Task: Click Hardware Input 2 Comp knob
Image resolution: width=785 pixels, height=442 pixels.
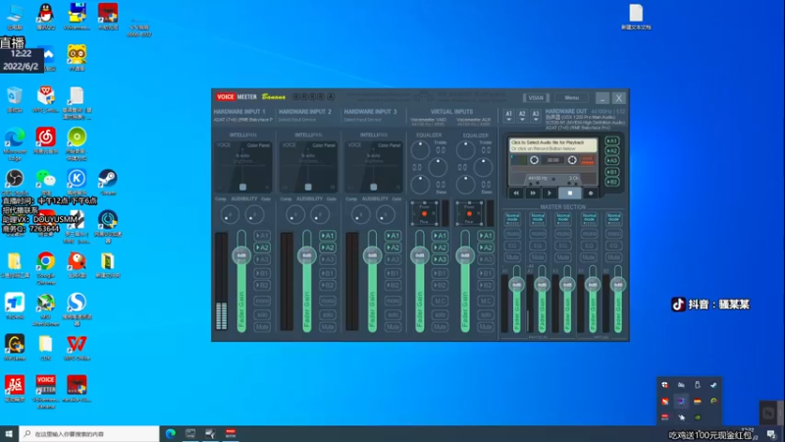Action: pyautogui.click(x=295, y=215)
